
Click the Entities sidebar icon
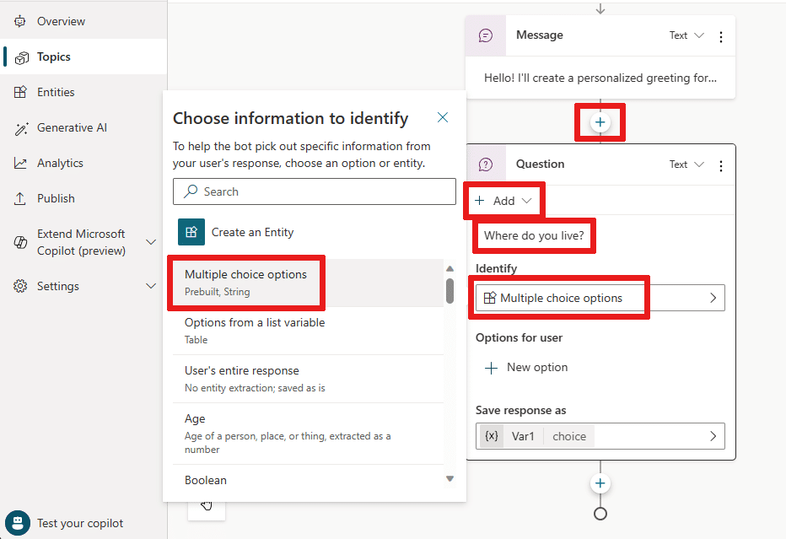20,92
